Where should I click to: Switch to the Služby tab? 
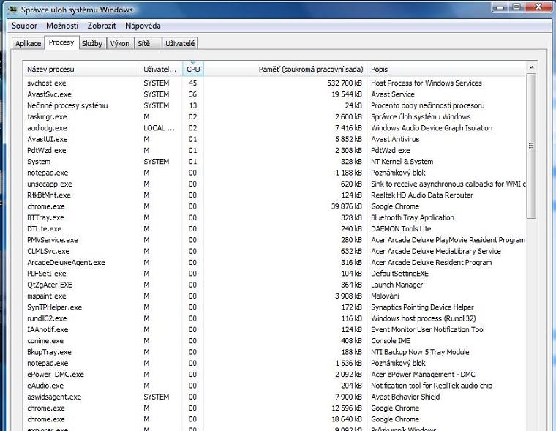(92, 44)
